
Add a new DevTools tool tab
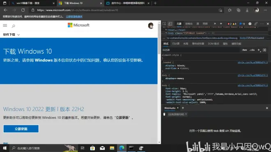tap(221, 24)
